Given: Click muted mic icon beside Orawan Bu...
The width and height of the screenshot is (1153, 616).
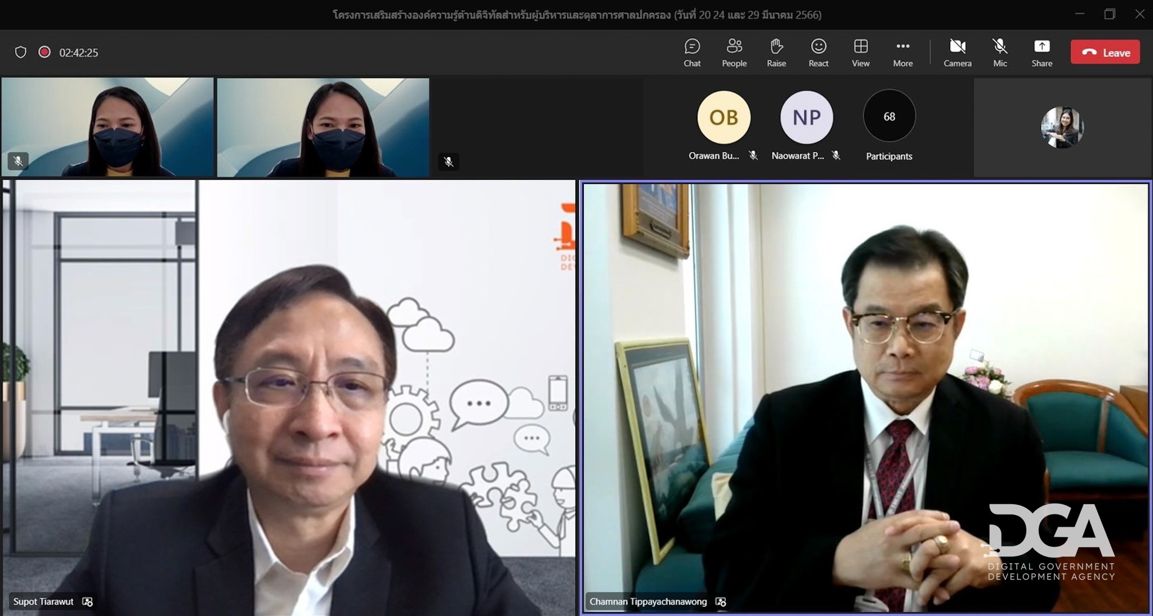Looking at the screenshot, I should 753,155.
